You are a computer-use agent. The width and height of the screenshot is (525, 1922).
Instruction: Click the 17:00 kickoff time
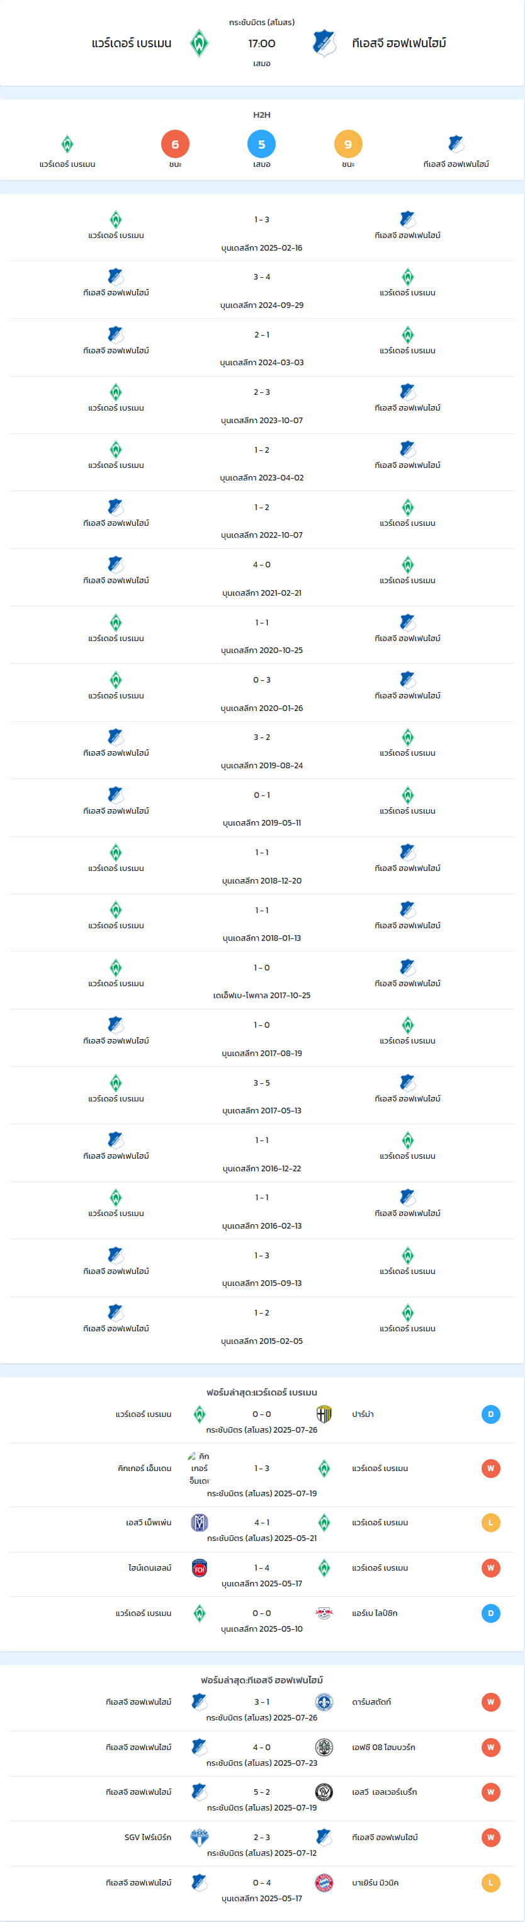tap(262, 43)
